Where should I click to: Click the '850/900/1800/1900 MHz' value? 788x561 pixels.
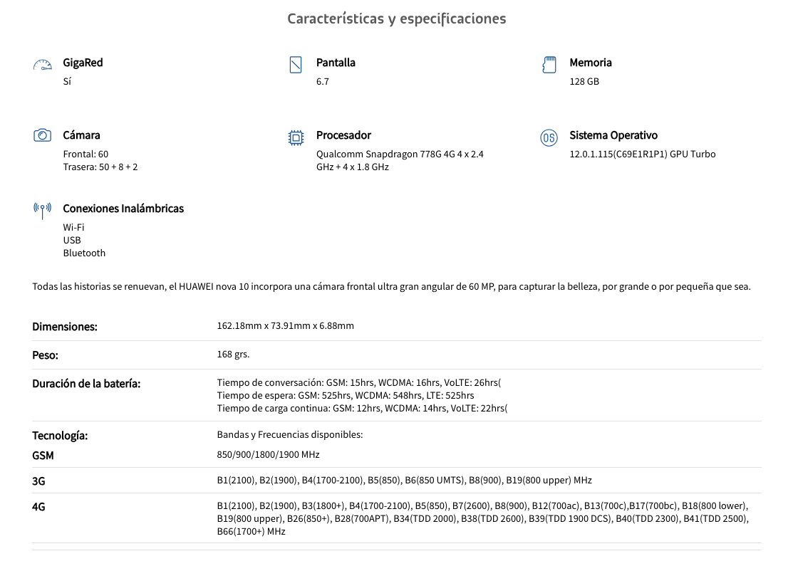269,455
